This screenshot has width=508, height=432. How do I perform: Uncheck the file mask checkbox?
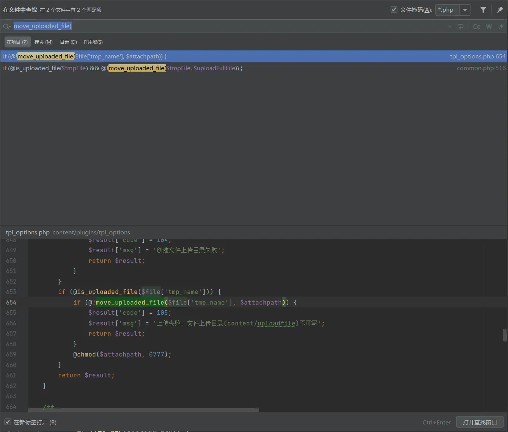[x=394, y=10]
